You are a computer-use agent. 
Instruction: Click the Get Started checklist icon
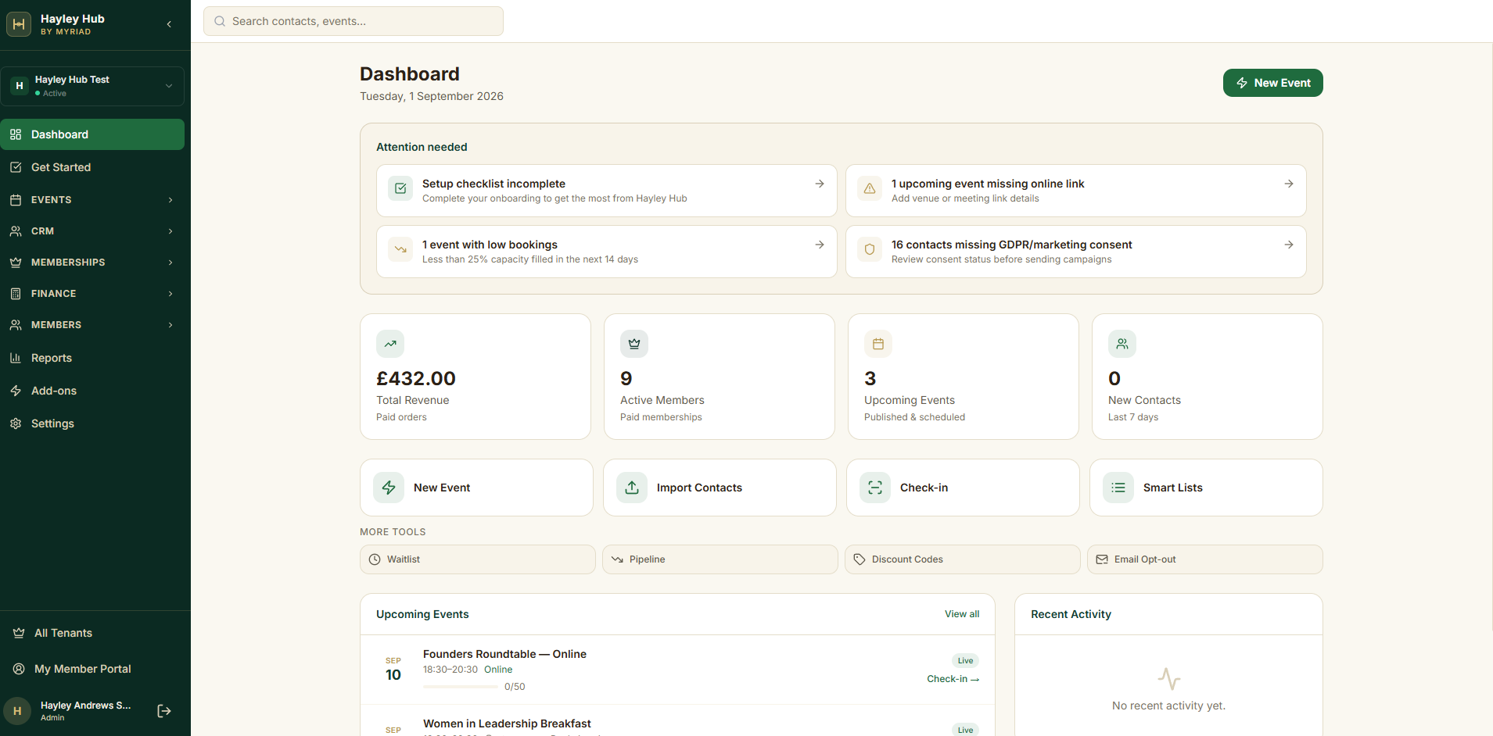[x=16, y=167]
